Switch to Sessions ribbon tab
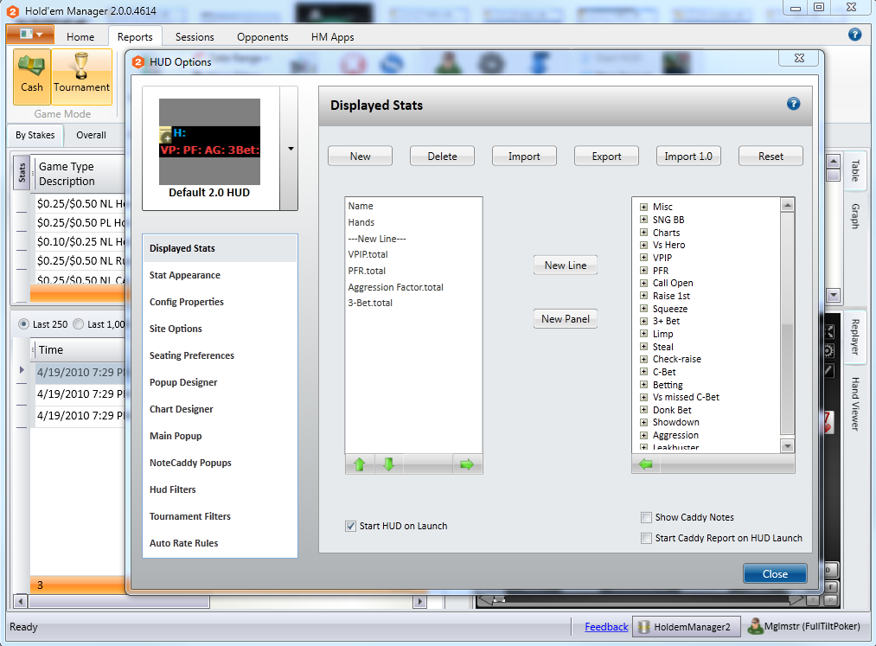Viewport: 876px width, 646px height. [x=195, y=37]
